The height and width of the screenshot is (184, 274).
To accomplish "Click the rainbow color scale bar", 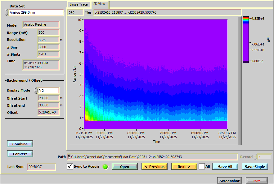I will [x=246, y=39].
